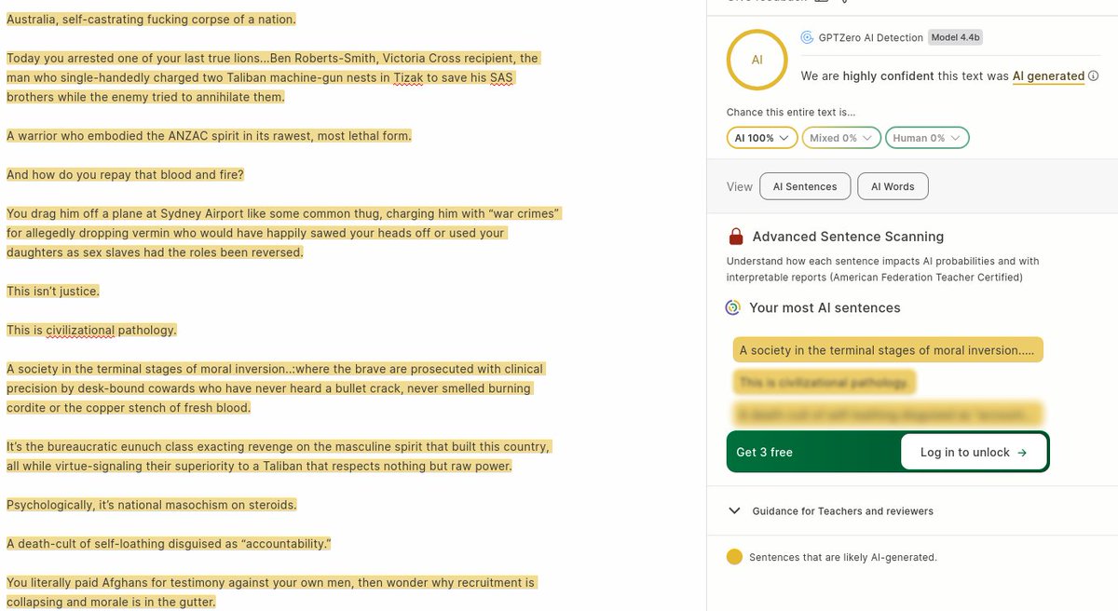This screenshot has width=1118, height=611.
Task: Click the yellow AI result circle
Action: (x=757, y=59)
